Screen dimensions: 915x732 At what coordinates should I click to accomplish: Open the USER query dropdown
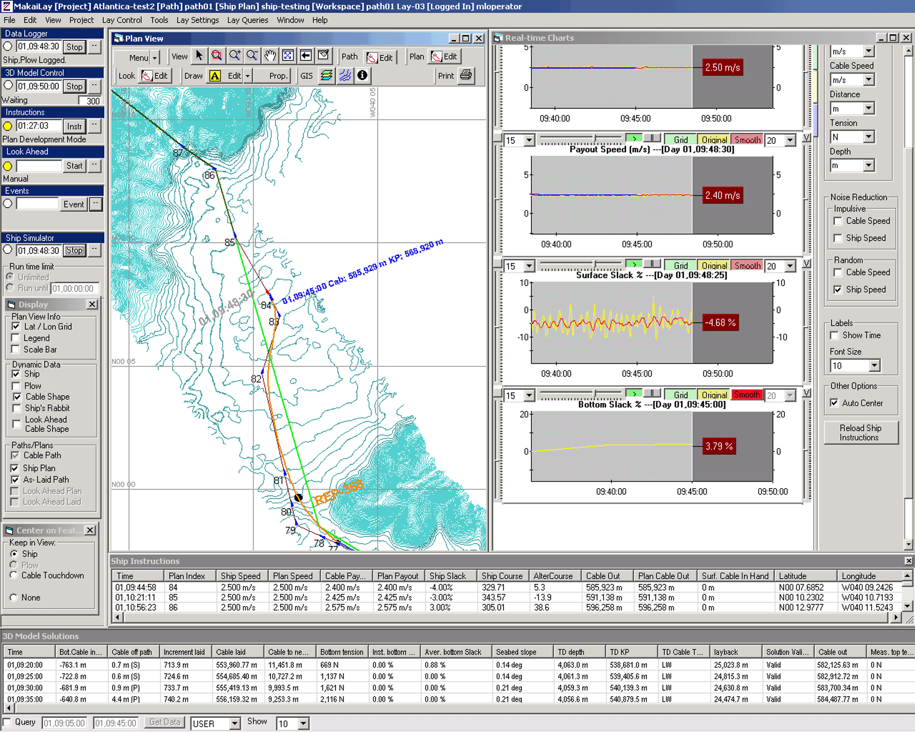pyautogui.click(x=234, y=723)
